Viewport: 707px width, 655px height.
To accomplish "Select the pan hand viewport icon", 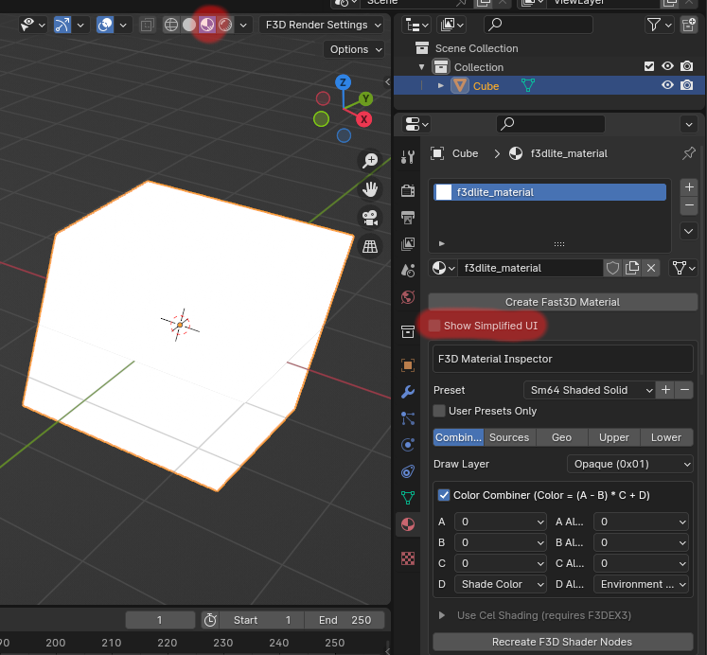I will click(370, 189).
